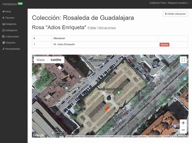Image resolution: width=192 pixels, height=143 pixels.
Task: Click the Añadir Ubicacion button
Action: (x=175, y=14)
